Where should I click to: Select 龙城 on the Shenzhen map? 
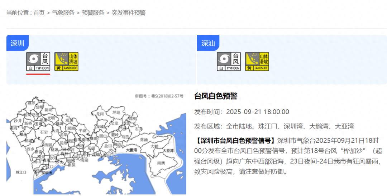click(x=100, y=127)
